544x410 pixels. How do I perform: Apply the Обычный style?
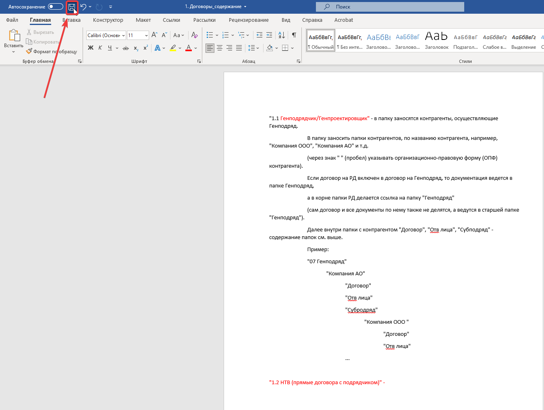(321, 40)
